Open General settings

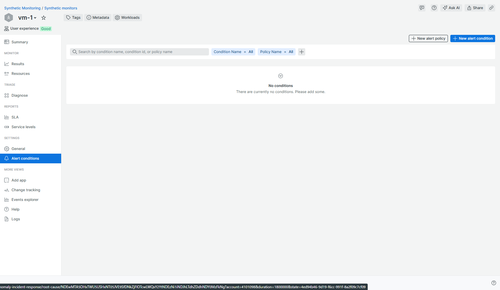coord(31,149)
